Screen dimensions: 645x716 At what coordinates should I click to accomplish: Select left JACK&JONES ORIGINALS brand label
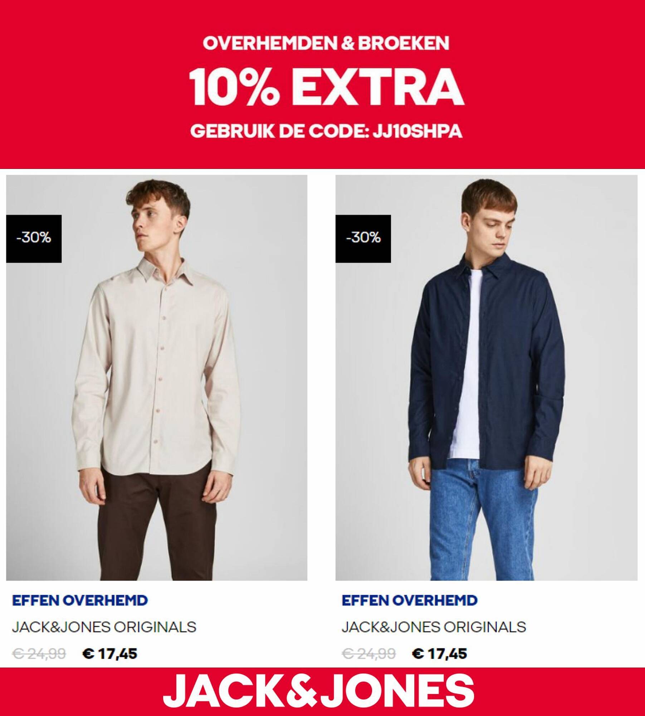click(104, 627)
